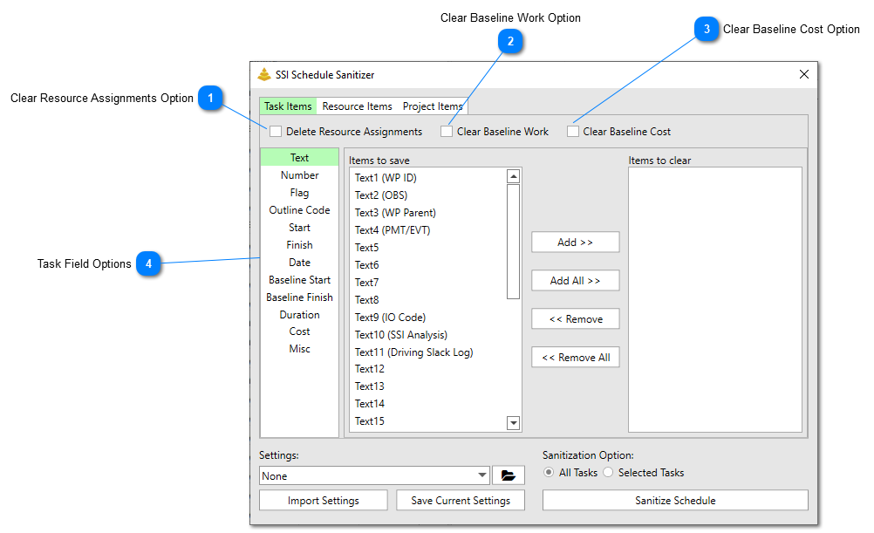Select Text5 in Items to save
The height and width of the screenshot is (533, 874).
[x=366, y=247]
